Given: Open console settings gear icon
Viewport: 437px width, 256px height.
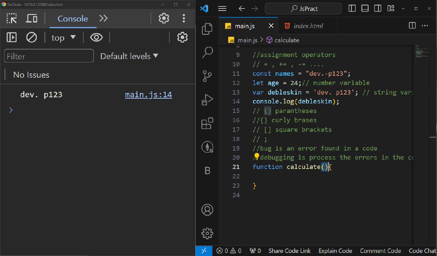Looking at the screenshot, I should coord(182,37).
